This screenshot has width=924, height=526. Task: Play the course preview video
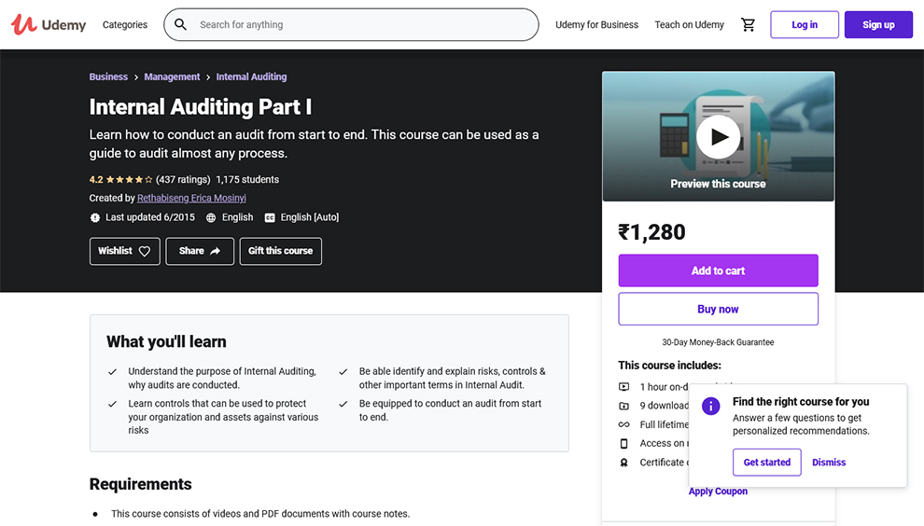point(718,137)
